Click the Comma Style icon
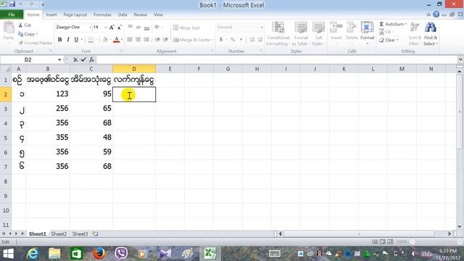464x261 pixels. click(x=241, y=40)
